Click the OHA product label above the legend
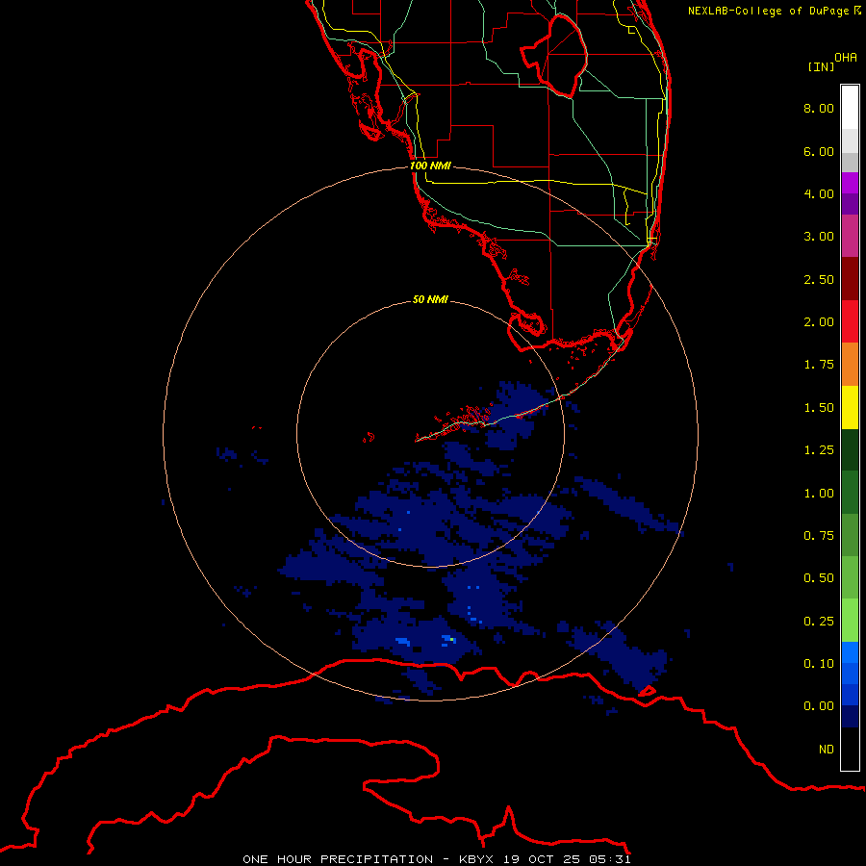866x866 pixels. click(x=846, y=58)
